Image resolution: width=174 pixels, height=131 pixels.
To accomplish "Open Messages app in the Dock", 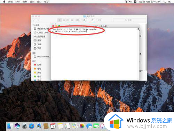I will click(x=89, y=126).
